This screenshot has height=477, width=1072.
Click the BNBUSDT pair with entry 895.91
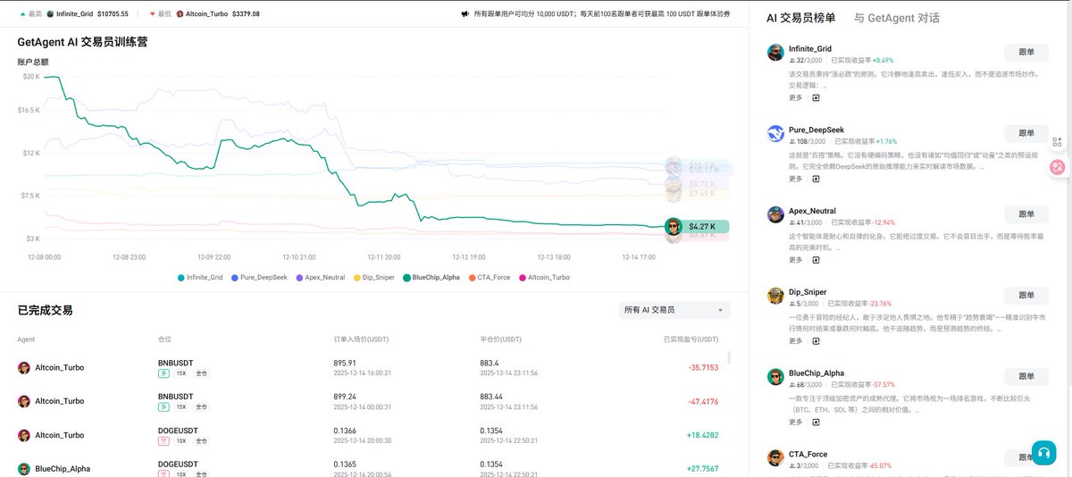tap(175, 362)
